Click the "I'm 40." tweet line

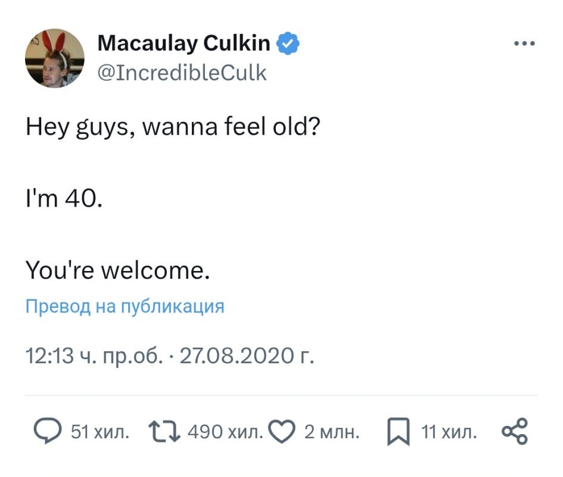pos(64,199)
